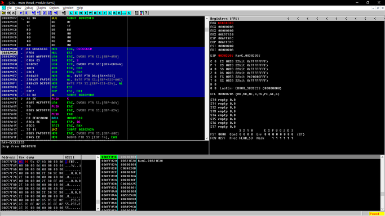Select the PUSH 5 instruction line
Viewport: 385px width, 216px height.
[103, 98]
